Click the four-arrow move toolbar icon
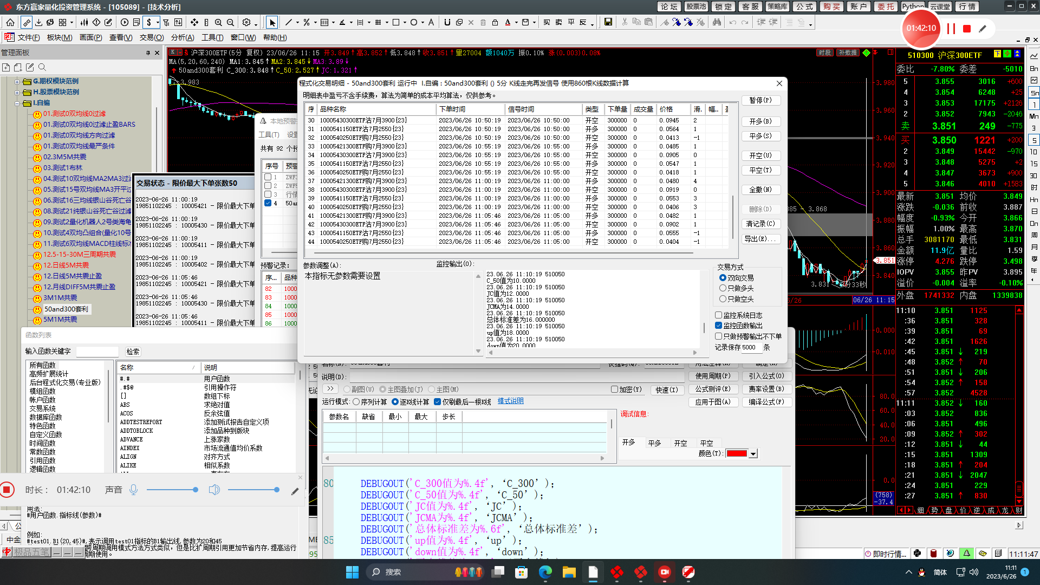The image size is (1040, 585). click(x=194, y=22)
